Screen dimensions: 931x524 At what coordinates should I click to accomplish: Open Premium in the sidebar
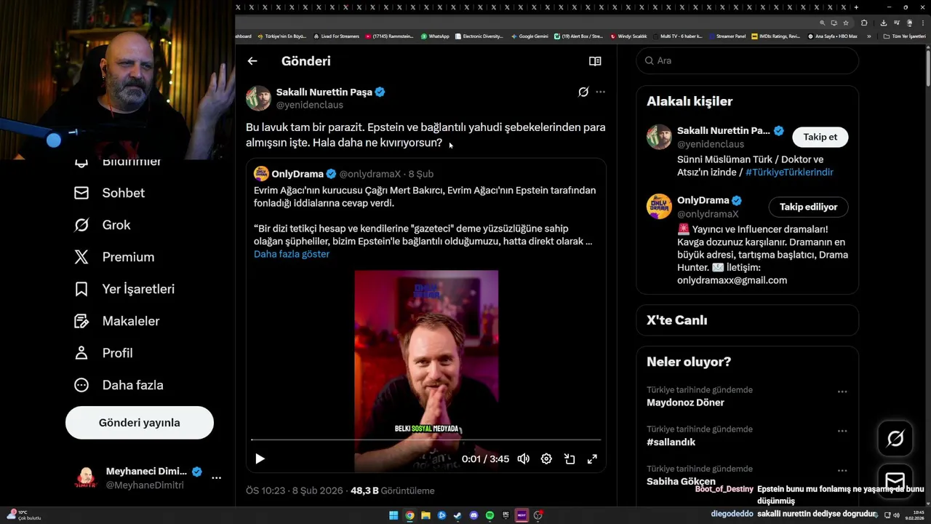(114, 257)
